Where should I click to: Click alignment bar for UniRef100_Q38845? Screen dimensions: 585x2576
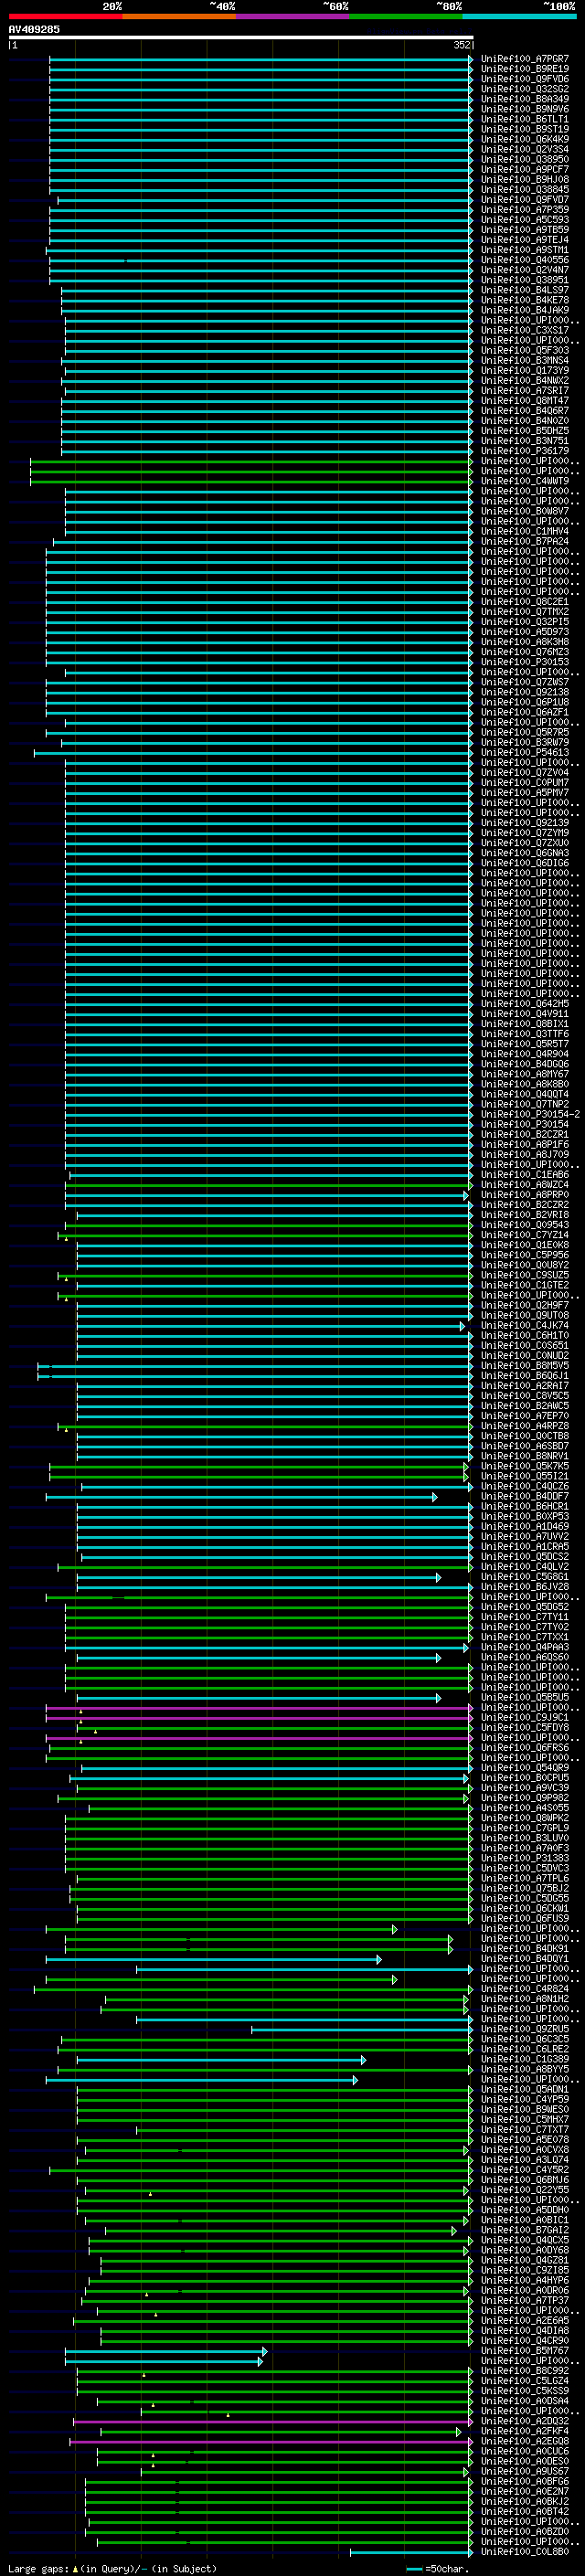pos(261,189)
